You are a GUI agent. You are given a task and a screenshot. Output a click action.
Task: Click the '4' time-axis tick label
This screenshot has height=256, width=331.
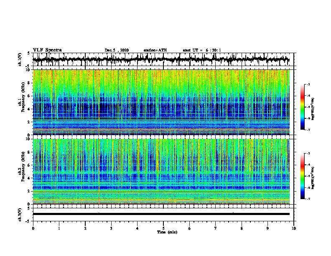pyautogui.click(x=137, y=228)
